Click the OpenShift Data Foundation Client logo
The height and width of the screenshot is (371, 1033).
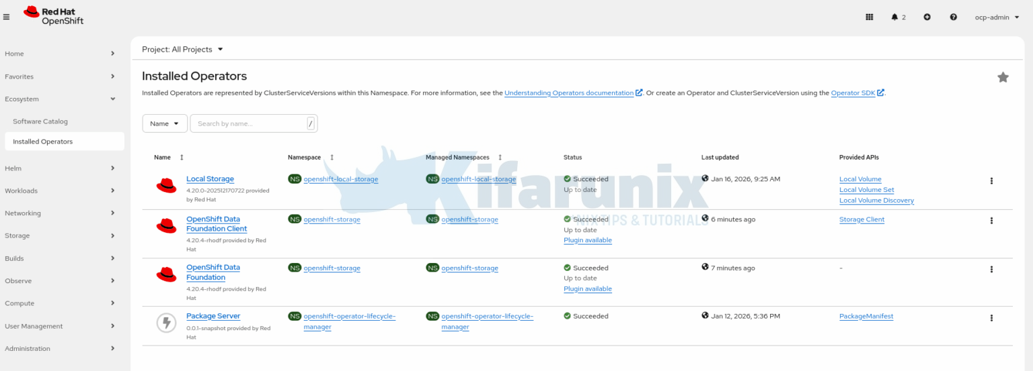166,226
